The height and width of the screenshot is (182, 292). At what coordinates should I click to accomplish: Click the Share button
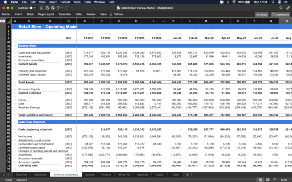coord(262,14)
